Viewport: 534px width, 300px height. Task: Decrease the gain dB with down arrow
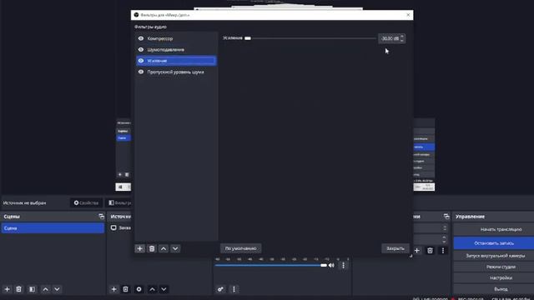[402, 41]
